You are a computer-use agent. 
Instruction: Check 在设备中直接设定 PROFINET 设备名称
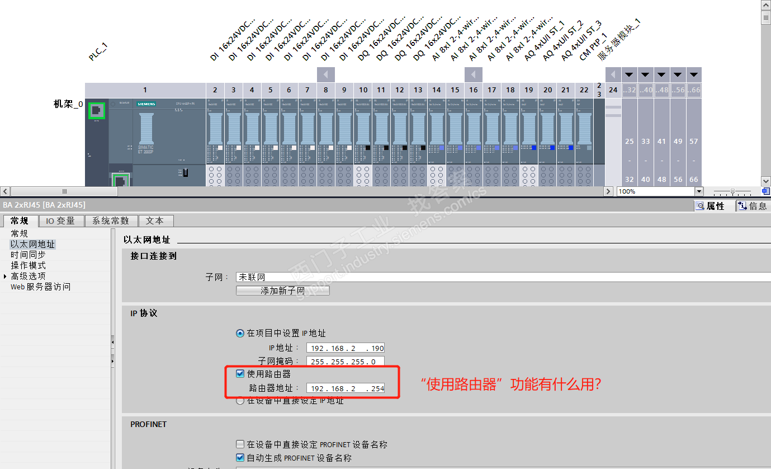pos(240,444)
